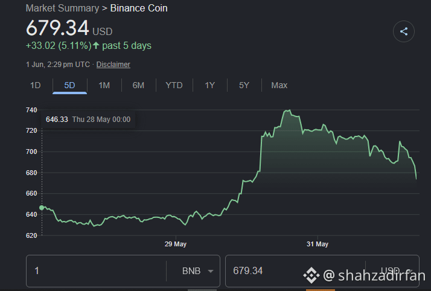Select the 5D range tab
The width and height of the screenshot is (431, 291).
point(69,86)
